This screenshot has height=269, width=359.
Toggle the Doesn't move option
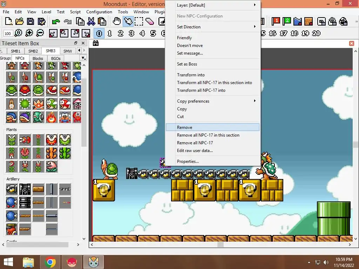pyautogui.click(x=213, y=46)
